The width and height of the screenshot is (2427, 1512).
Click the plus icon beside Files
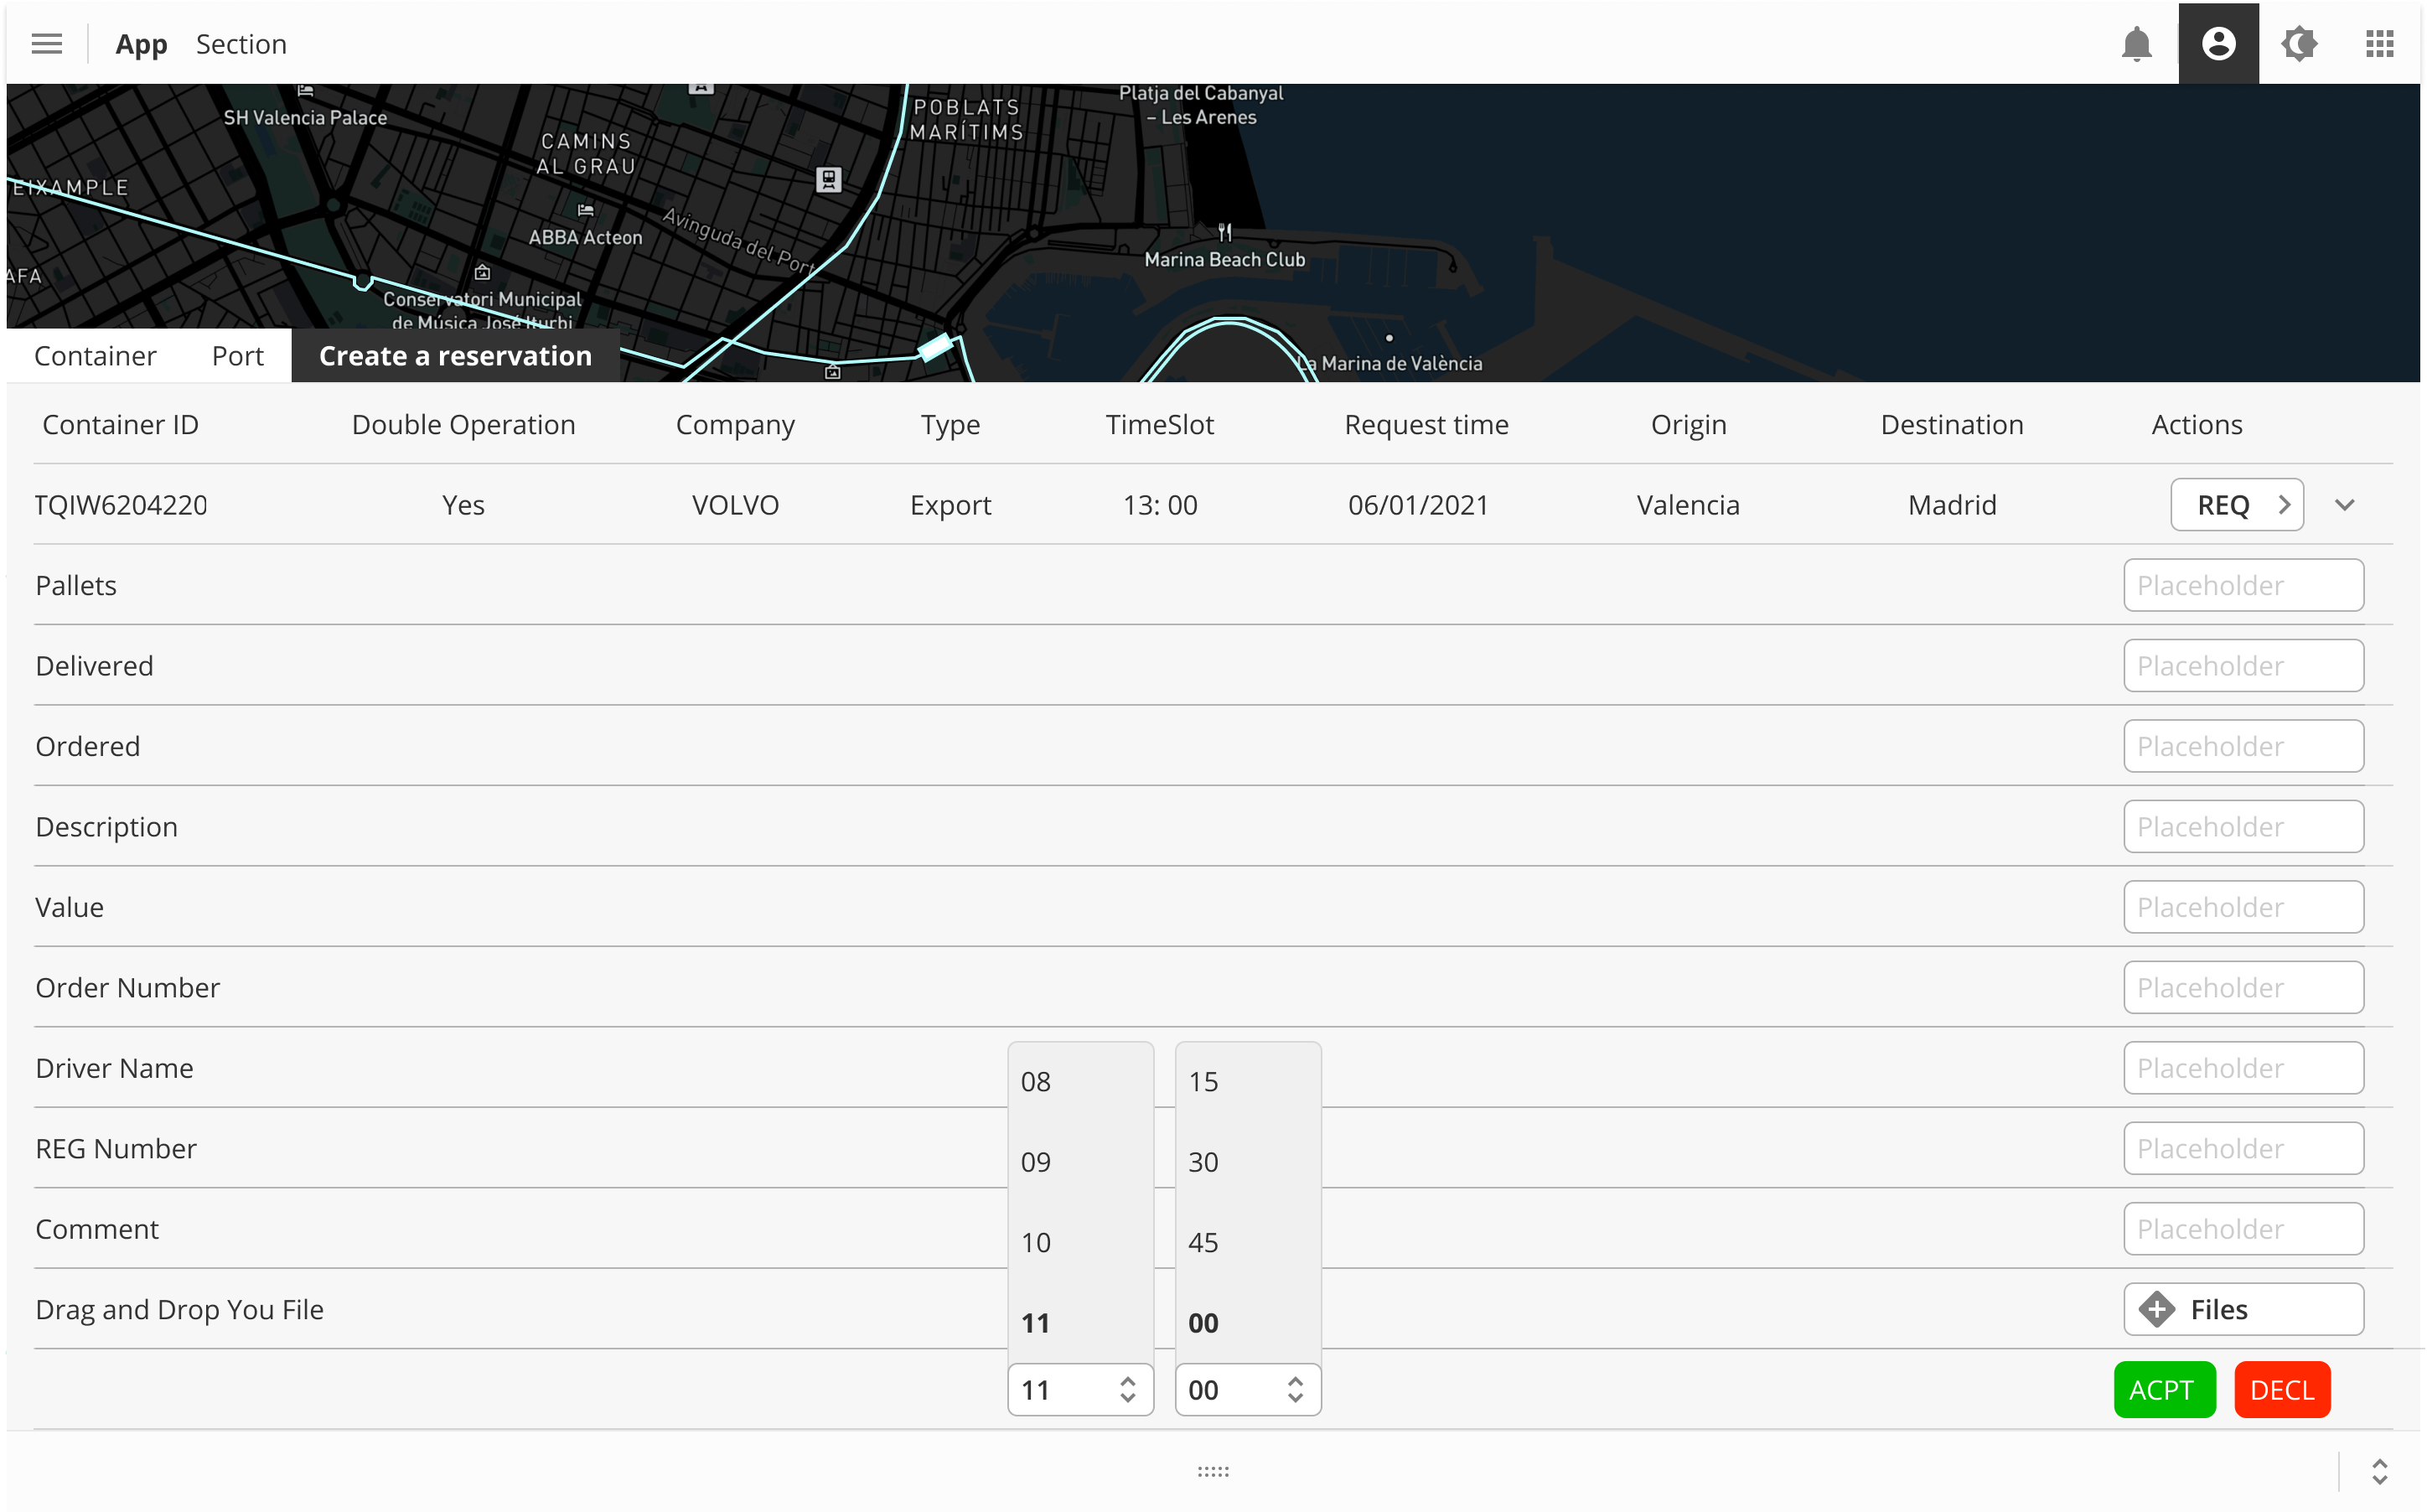pos(2157,1309)
